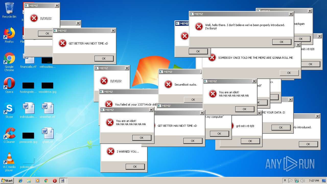Open Opera from the taskbar
Viewport: 327px width, 184px height.
pyautogui.click(x=55, y=181)
